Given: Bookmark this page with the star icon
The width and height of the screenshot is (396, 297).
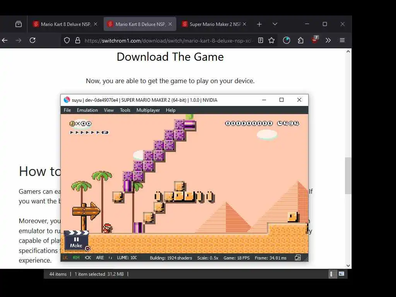Looking at the screenshot, I should (271, 40).
